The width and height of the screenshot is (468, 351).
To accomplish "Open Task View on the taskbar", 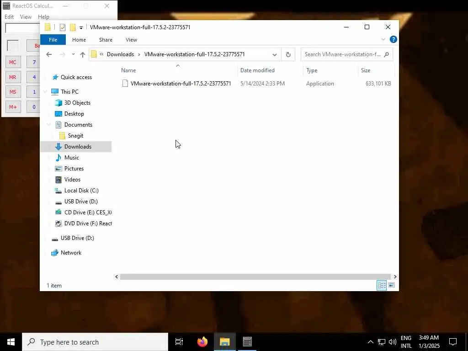I will 179,342.
